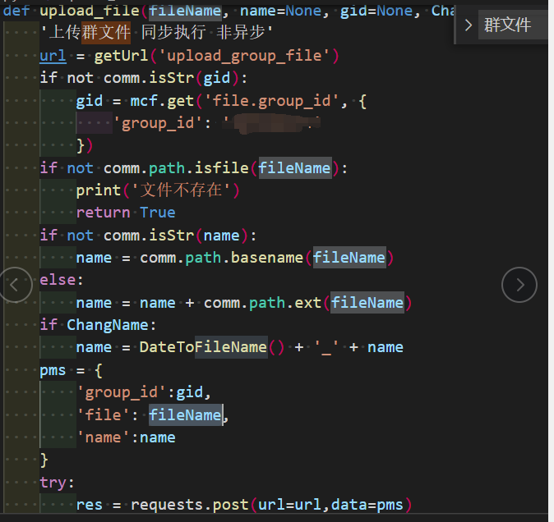Screen dimensions: 554x522
Task: Click the fileName parameter in function signature
Action: point(185,11)
